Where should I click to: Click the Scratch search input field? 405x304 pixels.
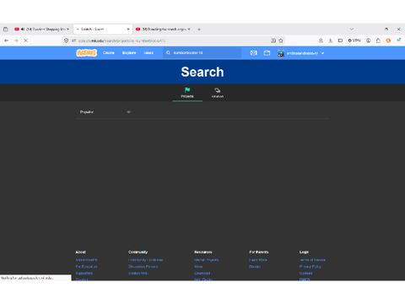202,53
